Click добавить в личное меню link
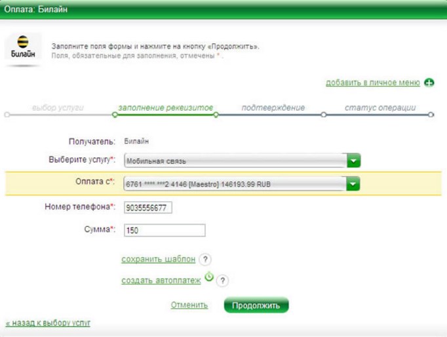Viewport: 447px width, 337px height. point(372,83)
